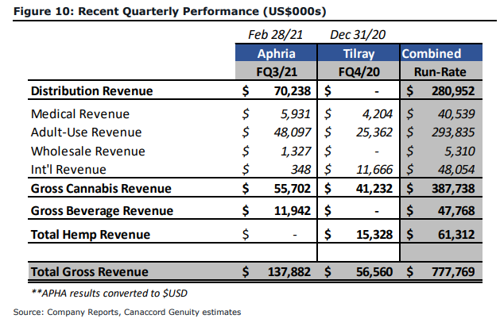The width and height of the screenshot is (500, 330).
Task: Select the combined wholesale value 5,310
Action: 459,152
